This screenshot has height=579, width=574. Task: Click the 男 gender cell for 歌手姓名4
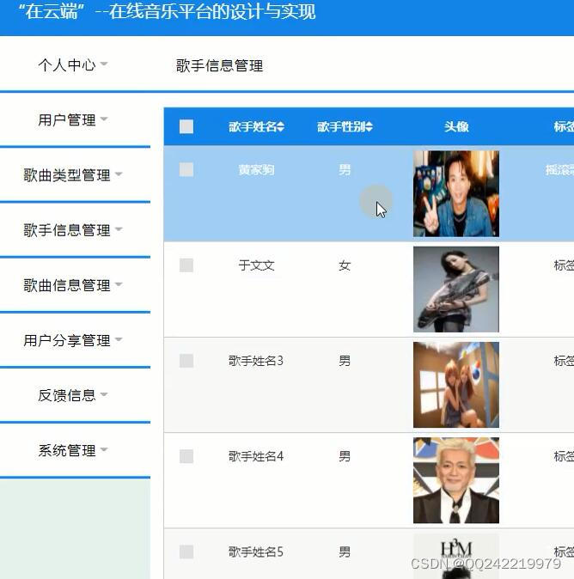pos(345,456)
